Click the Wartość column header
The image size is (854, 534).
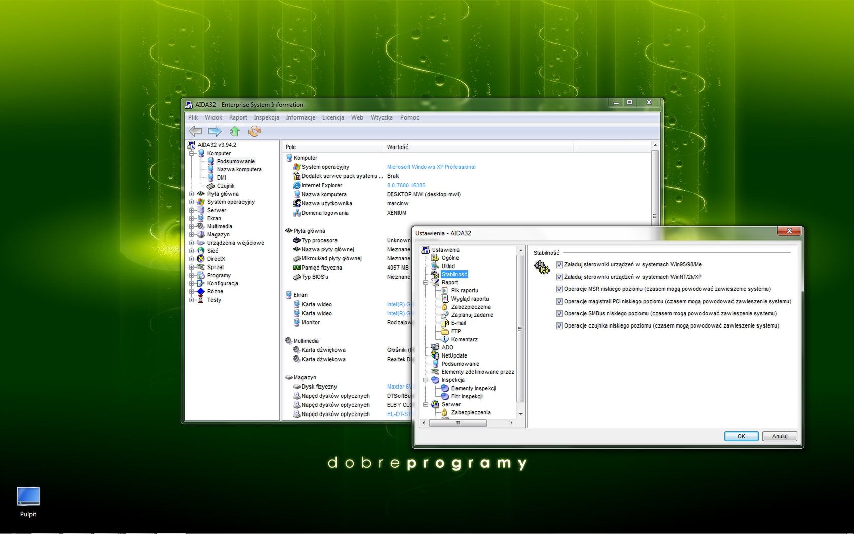click(x=478, y=147)
